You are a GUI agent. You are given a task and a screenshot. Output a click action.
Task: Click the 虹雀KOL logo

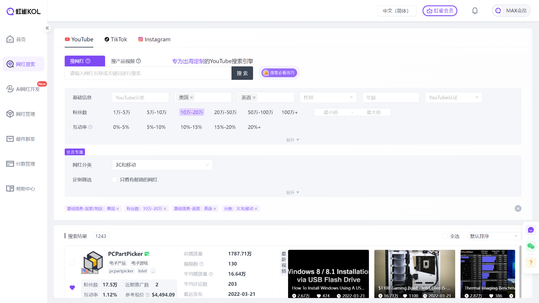(x=24, y=11)
